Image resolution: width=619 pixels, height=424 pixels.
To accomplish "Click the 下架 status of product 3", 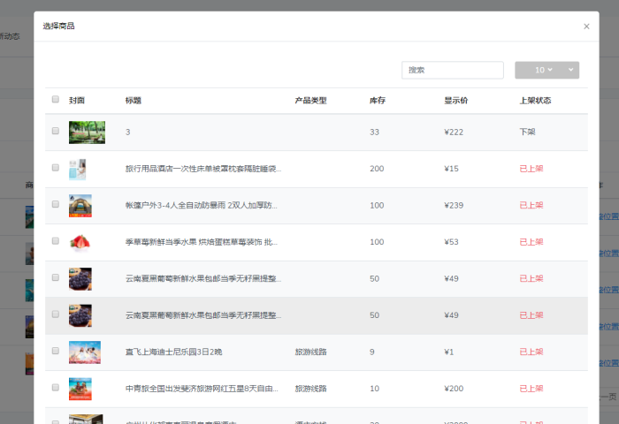I will pyautogui.click(x=527, y=132).
